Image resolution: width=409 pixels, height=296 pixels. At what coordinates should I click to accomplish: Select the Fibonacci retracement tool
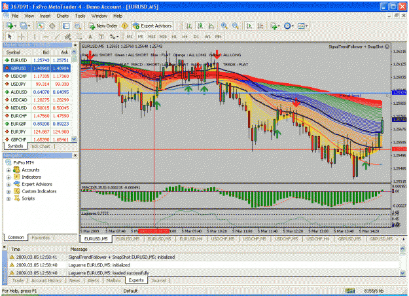click(x=79, y=37)
